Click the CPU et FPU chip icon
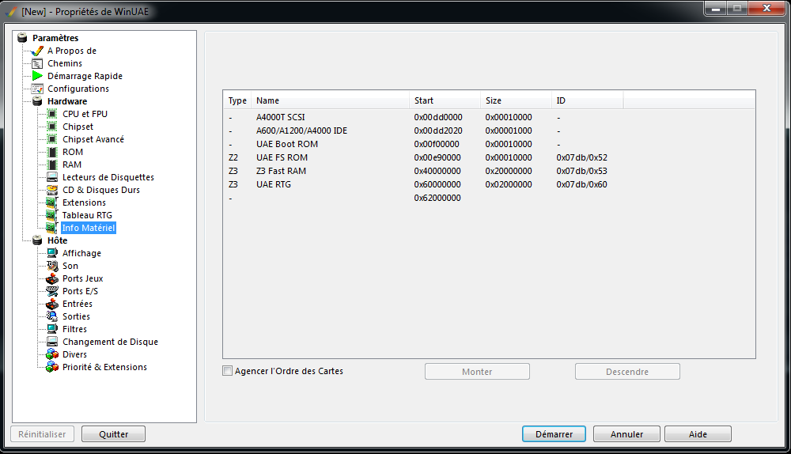This screenshot has width=791, height=454. (52, 114)
